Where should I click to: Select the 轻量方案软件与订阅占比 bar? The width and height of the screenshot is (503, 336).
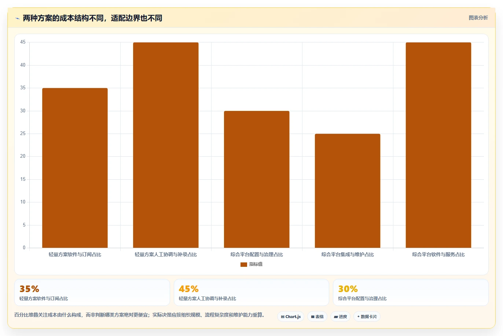(75, 168)
